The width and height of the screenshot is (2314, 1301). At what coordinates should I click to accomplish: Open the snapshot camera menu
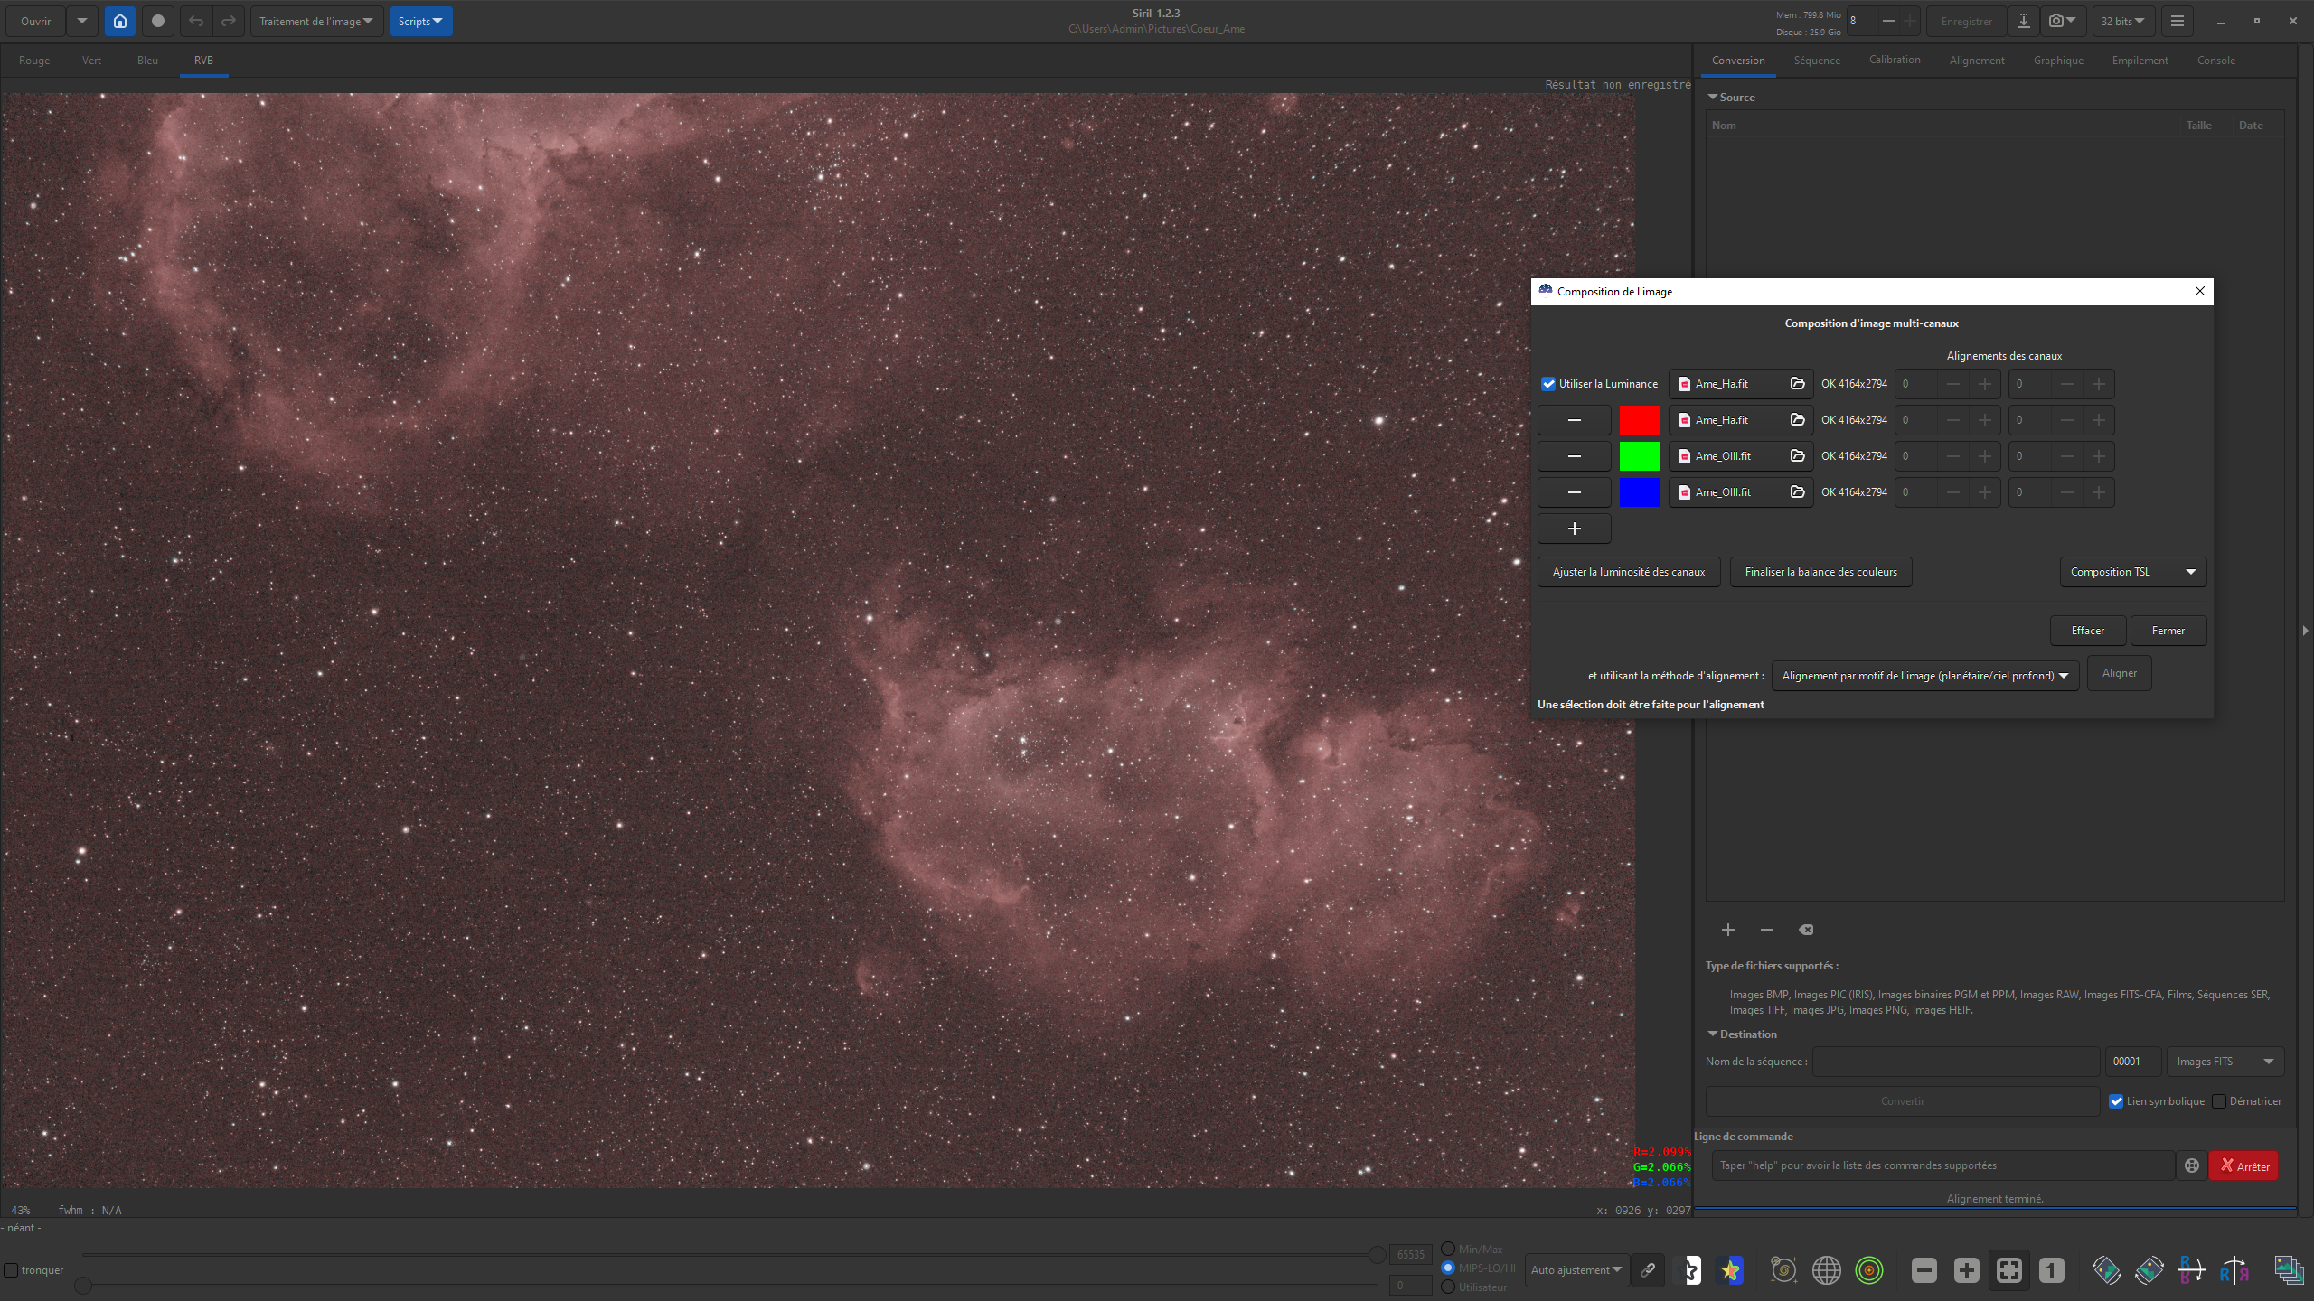point(2062,21)
